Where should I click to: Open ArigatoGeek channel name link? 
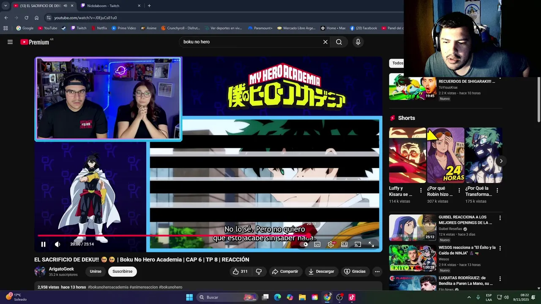61,269
